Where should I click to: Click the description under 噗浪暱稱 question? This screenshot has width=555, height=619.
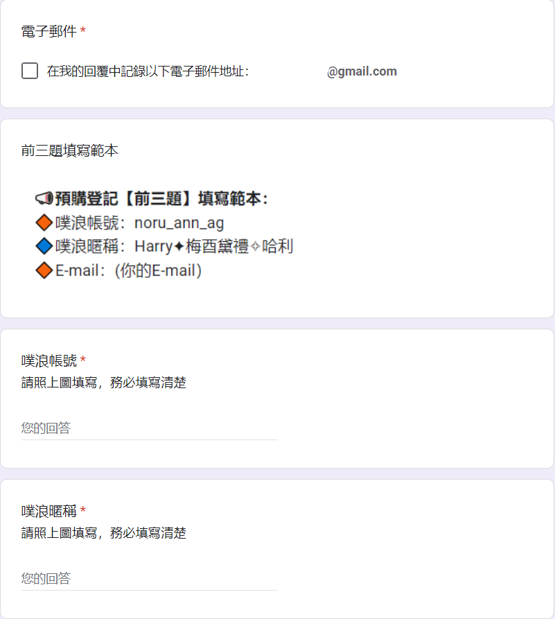(104, 533)
